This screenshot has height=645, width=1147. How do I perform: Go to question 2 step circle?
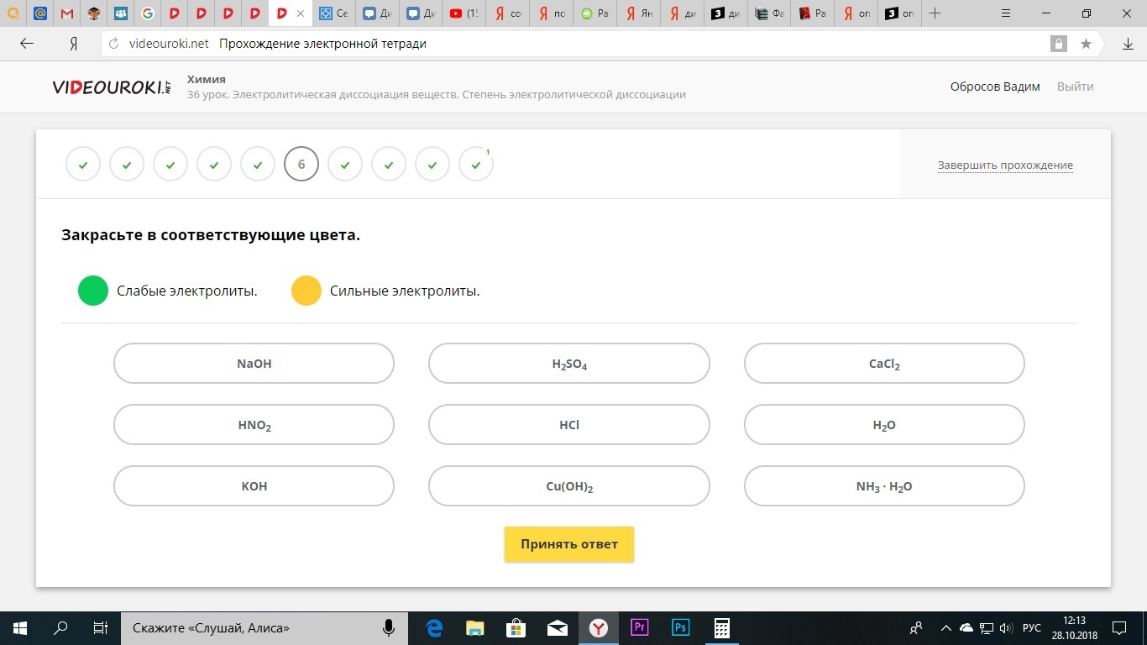tap(127, 165)
